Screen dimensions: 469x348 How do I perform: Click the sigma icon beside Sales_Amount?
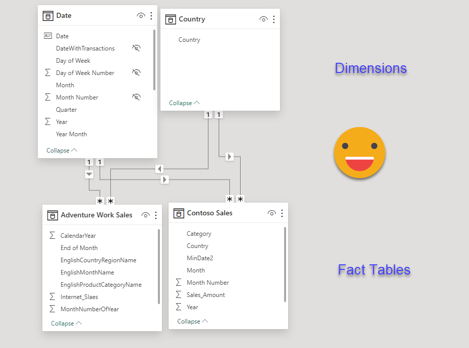179,294
